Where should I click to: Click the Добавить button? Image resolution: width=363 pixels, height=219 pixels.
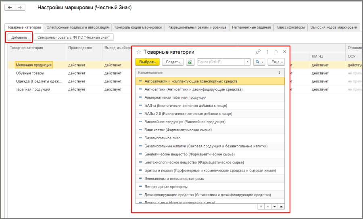(19, 37)
